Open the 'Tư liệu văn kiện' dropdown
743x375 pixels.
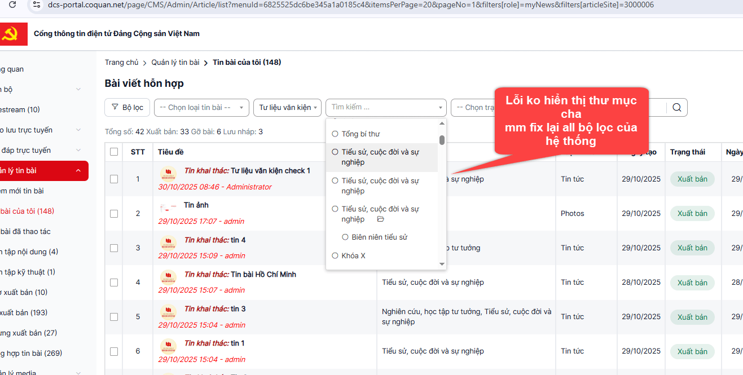point(287,108)
